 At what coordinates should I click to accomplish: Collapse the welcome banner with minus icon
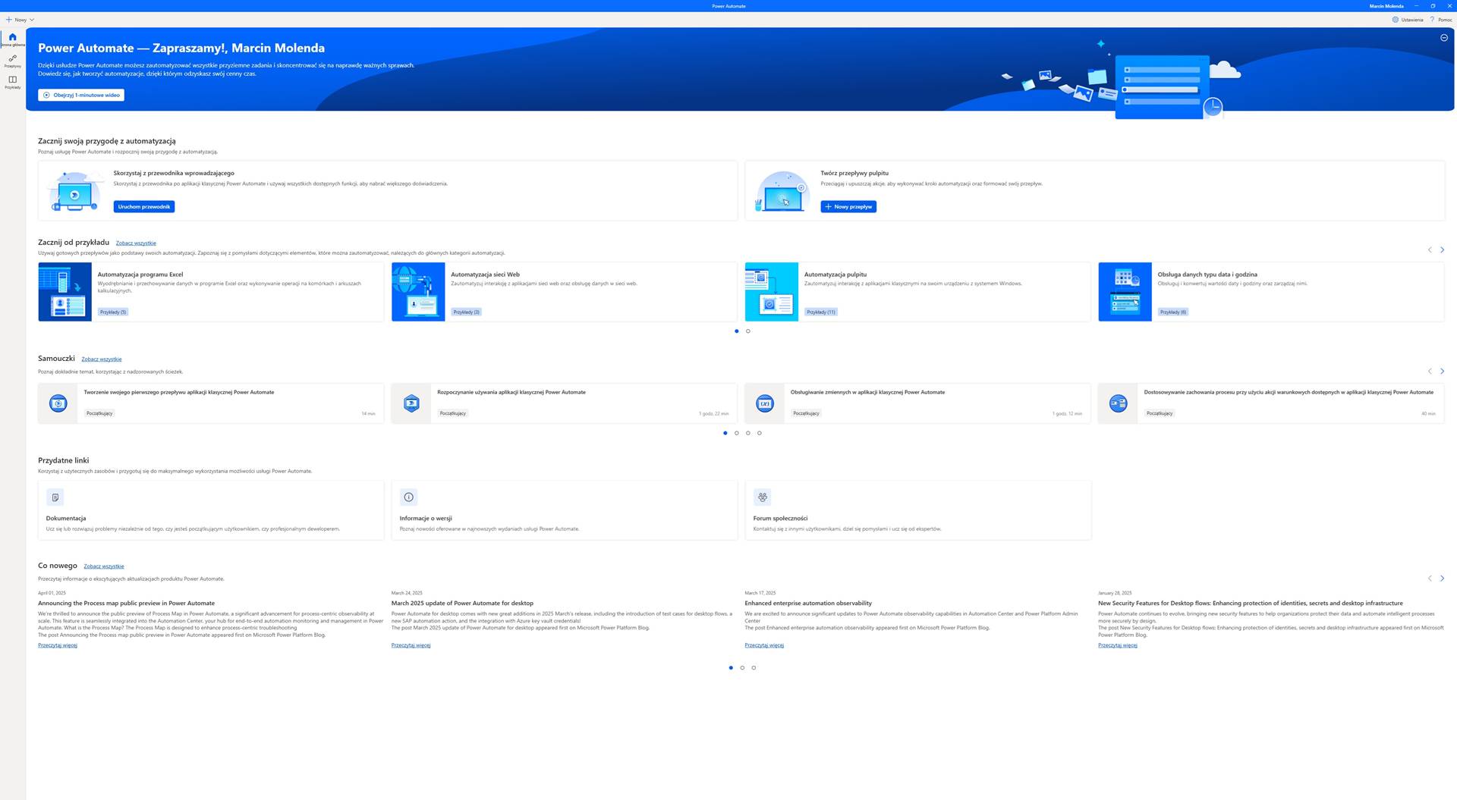1443,37
